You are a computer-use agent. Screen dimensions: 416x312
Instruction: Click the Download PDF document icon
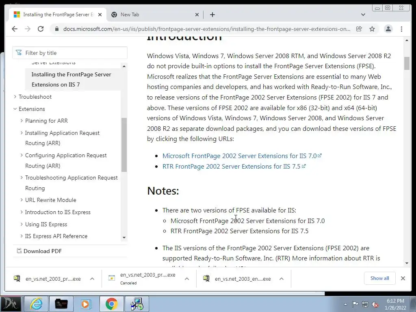pyautogui.click(x=19, y=251)
